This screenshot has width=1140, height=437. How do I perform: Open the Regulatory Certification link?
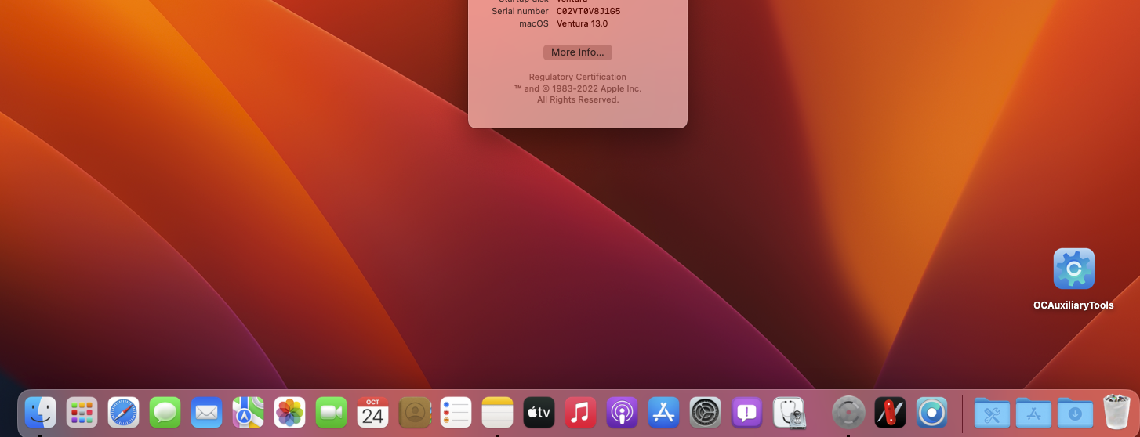pos(578,77)
